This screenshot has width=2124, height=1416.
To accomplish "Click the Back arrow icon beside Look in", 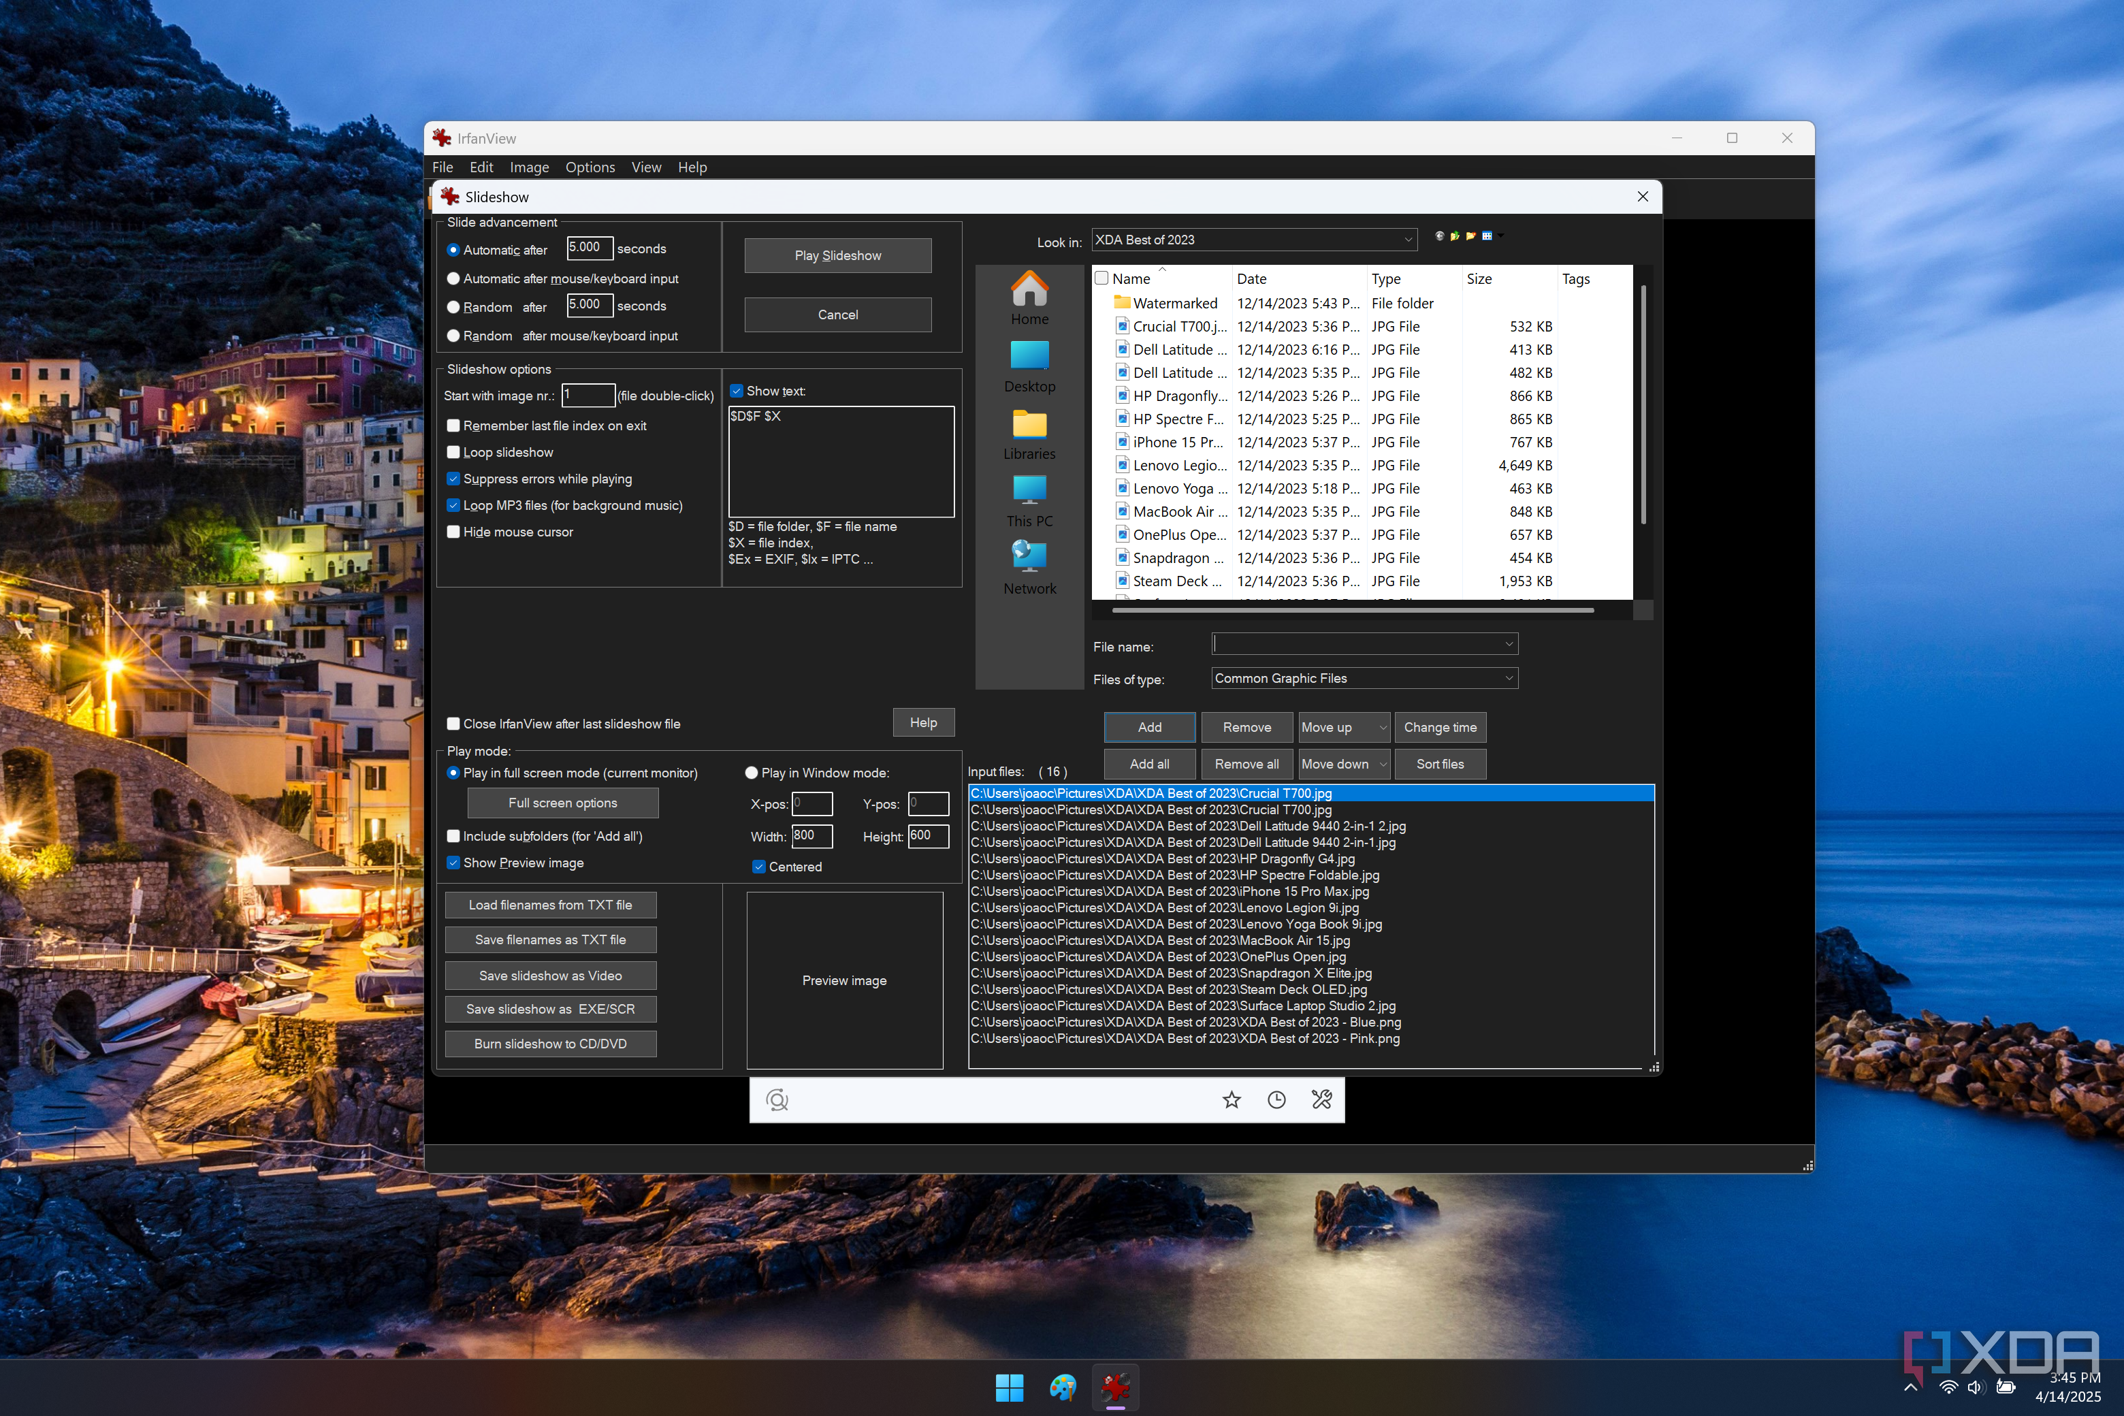I will [x=1439, y=237].
